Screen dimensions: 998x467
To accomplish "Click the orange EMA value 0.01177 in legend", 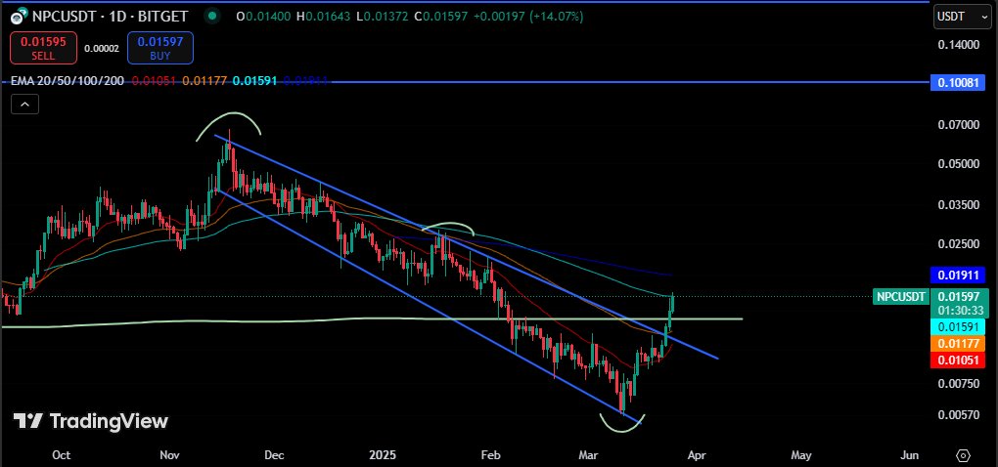I will coord(204,81).
